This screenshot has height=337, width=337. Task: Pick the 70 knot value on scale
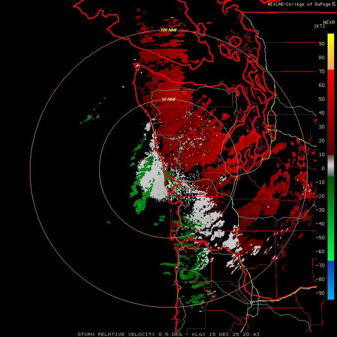(322, 72)
